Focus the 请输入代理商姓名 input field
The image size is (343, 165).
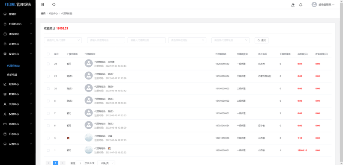coord(147,40)
